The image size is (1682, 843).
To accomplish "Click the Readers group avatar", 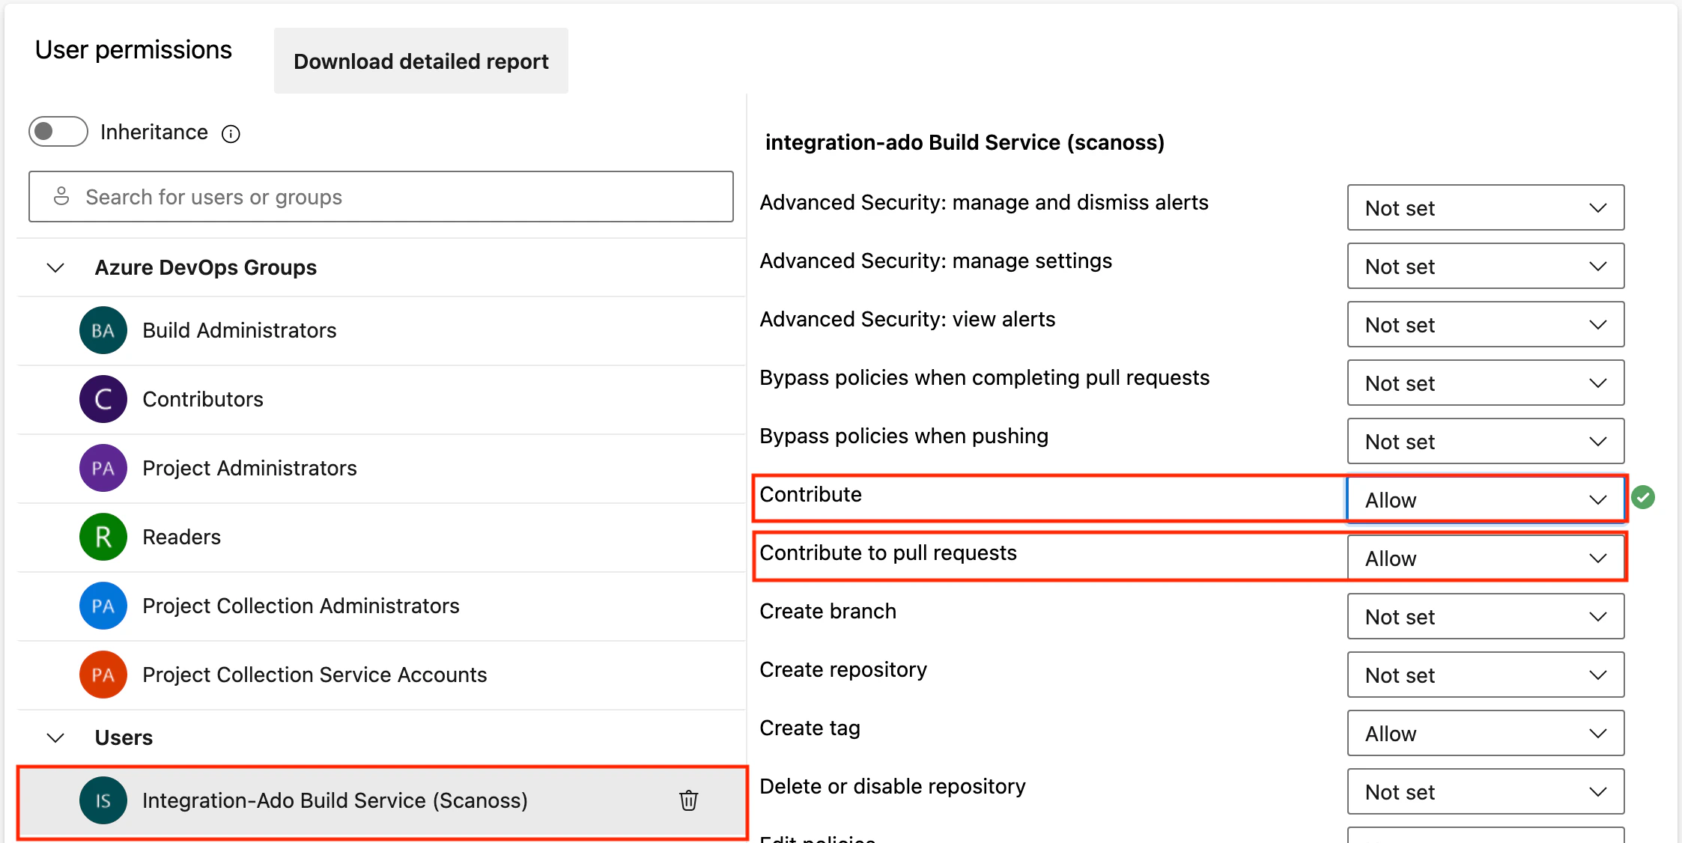I will [x=103, y=537].
